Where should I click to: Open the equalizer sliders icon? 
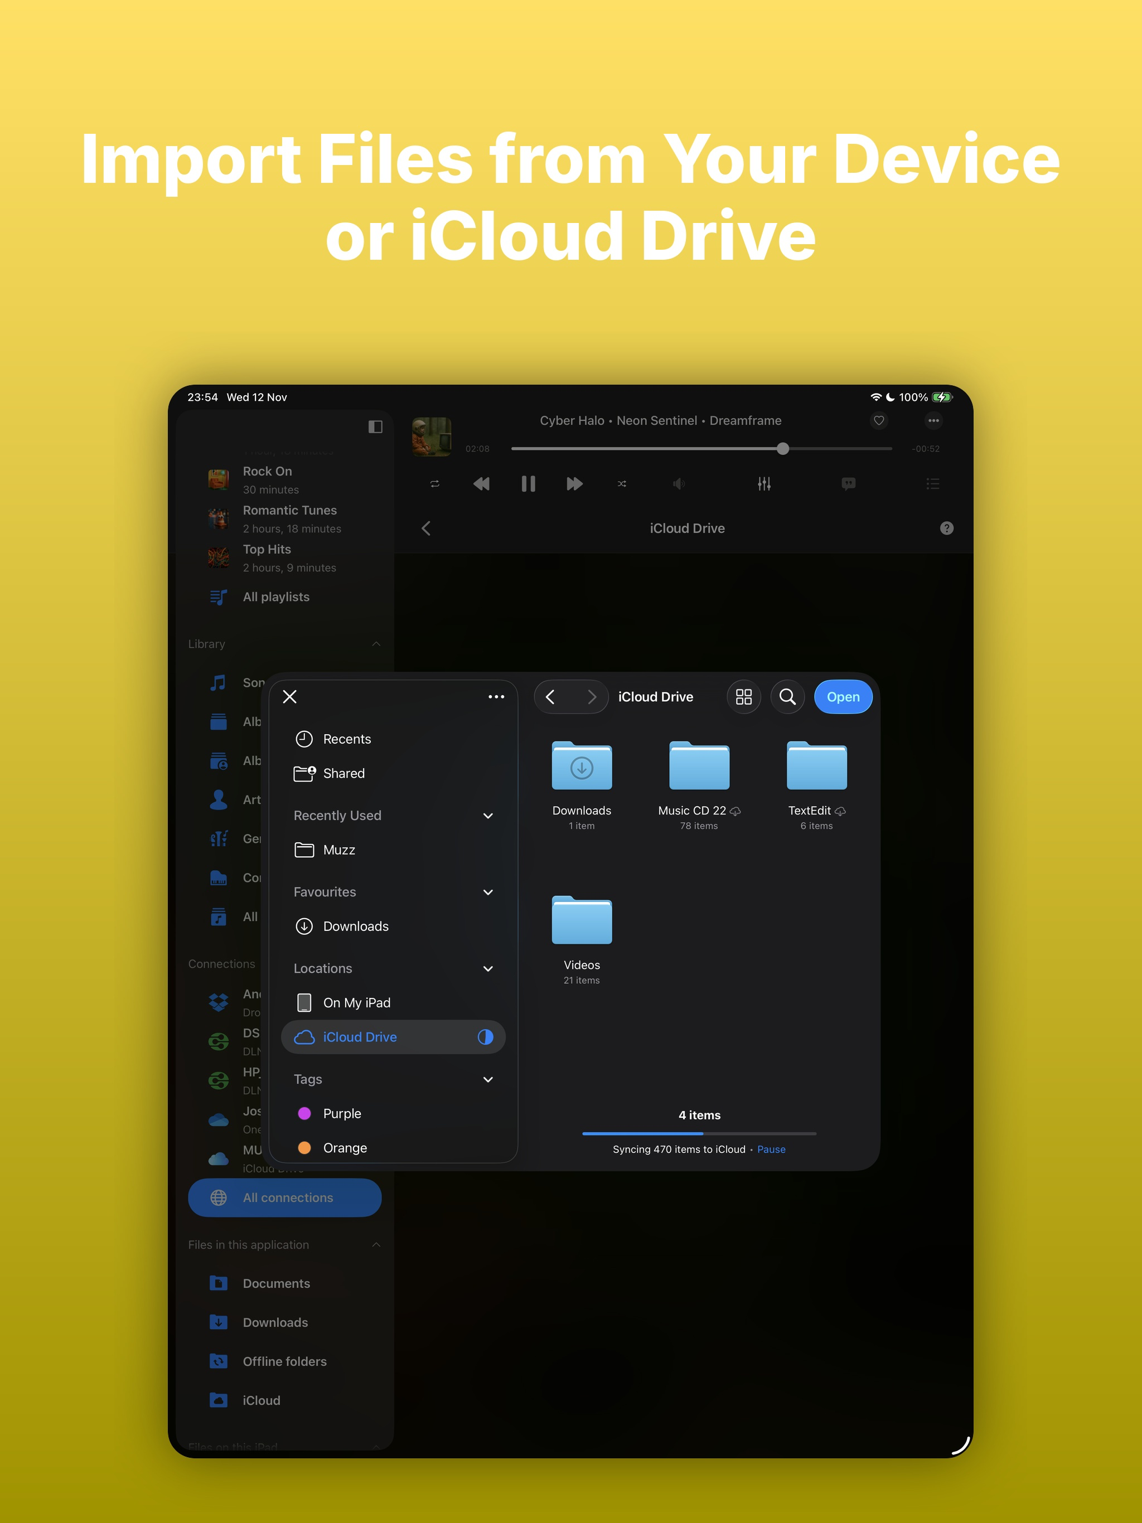coord(764,484)
